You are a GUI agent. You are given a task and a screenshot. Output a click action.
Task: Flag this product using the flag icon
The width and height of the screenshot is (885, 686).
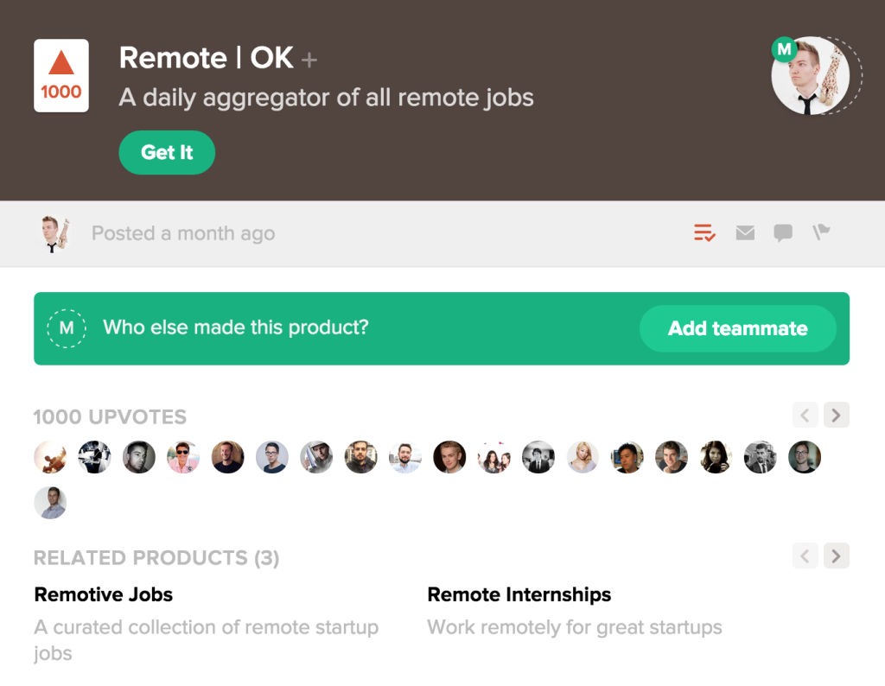[x=820, y=232]
